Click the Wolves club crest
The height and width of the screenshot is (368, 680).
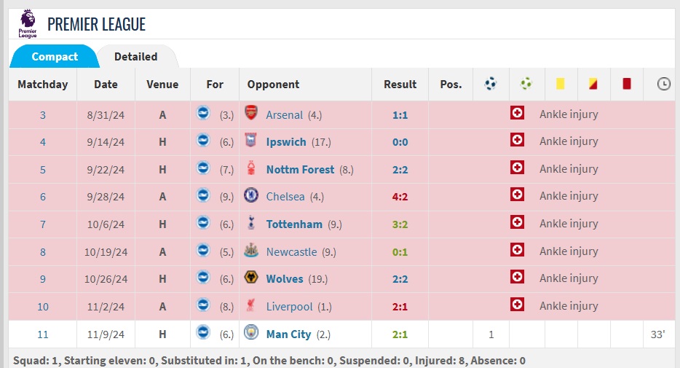(x=251, y=278)
